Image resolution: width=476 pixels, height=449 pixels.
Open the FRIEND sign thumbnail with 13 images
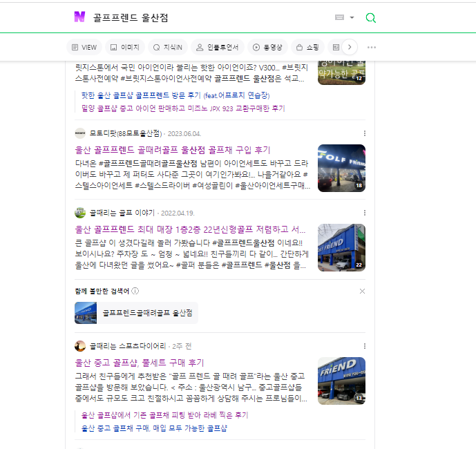click(341, 381)
